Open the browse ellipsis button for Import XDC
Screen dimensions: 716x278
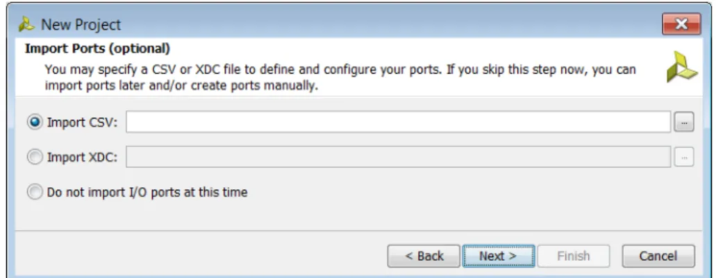click(684, 157)
